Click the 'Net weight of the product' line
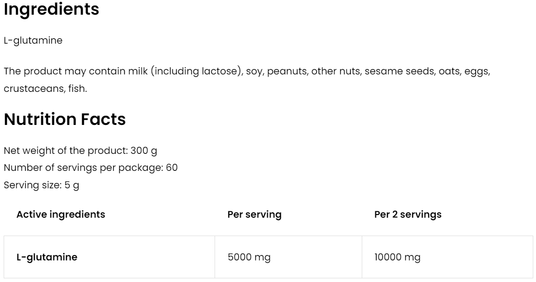Viewport: 536px width, 282px height. (x=81, y=151)
